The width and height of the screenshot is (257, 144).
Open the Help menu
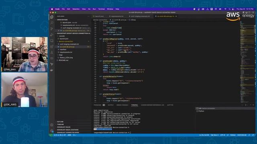[117, 9]
